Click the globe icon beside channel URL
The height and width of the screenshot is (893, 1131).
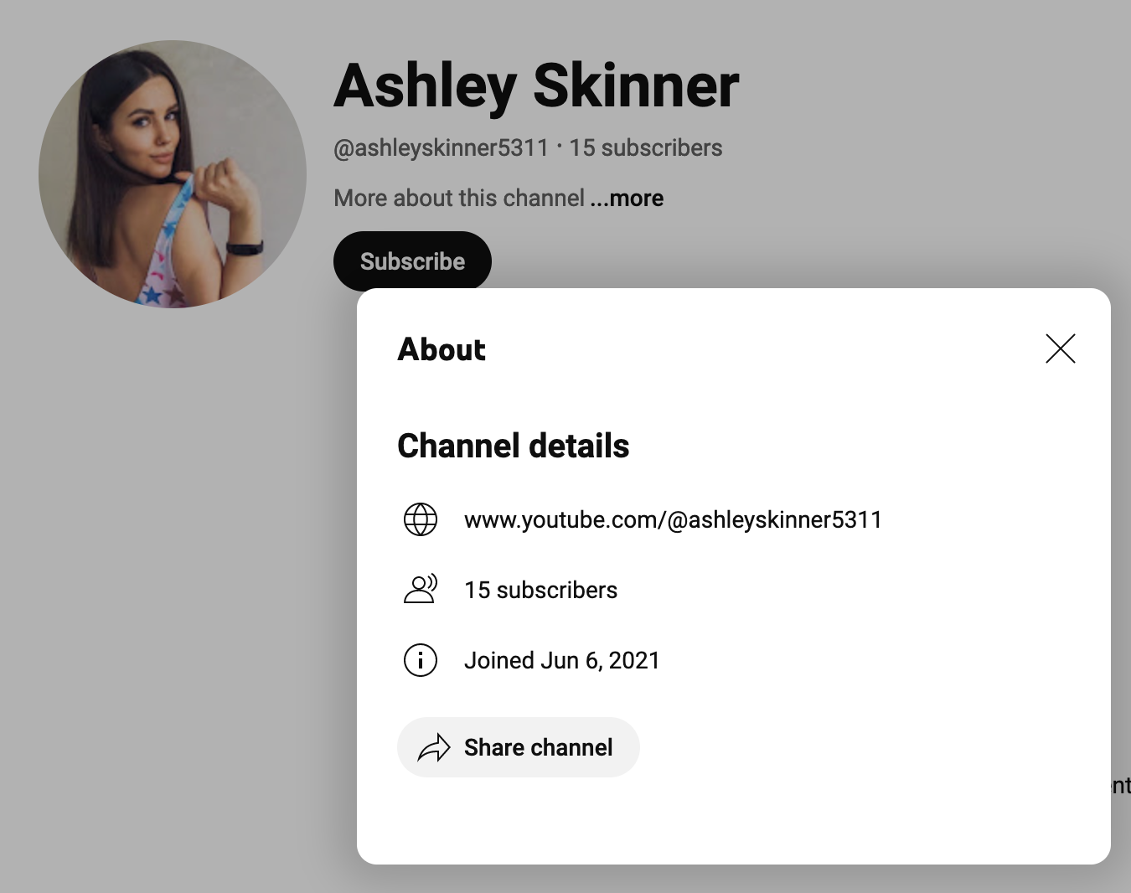click(421, 519)
